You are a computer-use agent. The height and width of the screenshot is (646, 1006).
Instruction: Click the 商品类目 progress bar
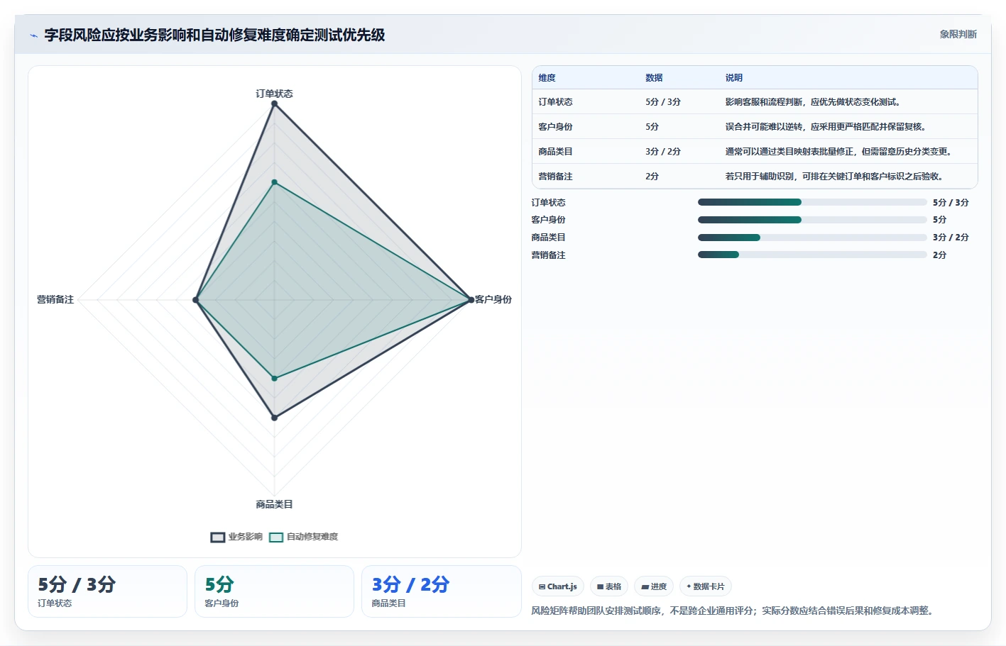812,238
